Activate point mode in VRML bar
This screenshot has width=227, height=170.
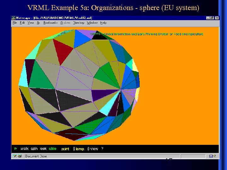65,149
